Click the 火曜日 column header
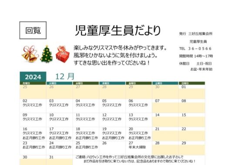Screen dimensions: 241x165 pos(59,83)
